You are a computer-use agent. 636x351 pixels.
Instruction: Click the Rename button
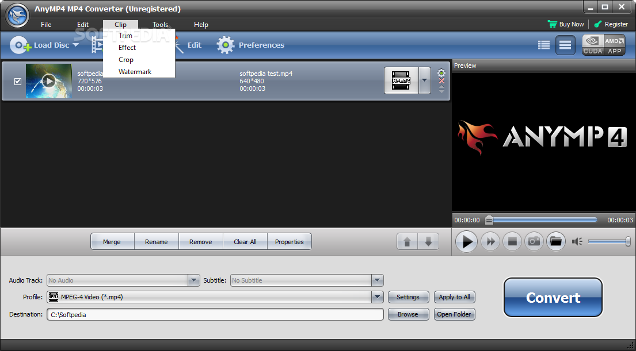click(x=156, y=242)
